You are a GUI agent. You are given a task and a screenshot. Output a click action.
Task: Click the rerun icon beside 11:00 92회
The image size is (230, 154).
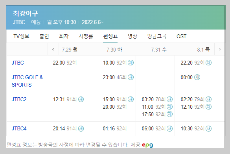(x=170, y=107)
